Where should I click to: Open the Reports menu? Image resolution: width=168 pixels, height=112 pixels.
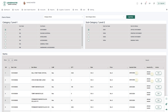click(51, 10)
